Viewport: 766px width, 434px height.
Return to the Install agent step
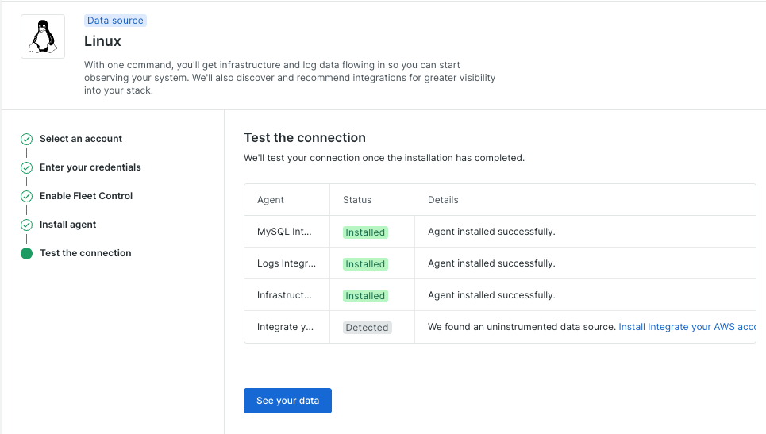tap(68, 225)
